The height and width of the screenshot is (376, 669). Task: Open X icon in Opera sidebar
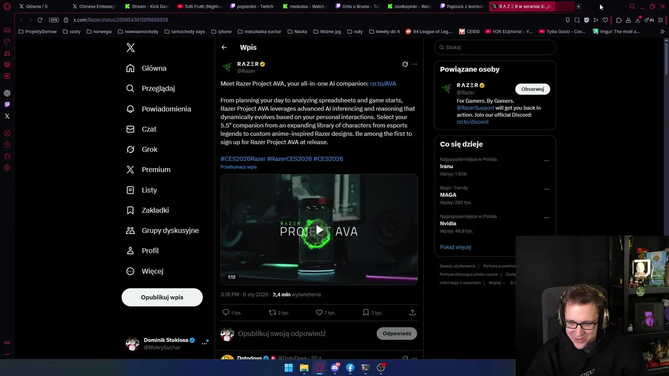(x=7, y=116)
